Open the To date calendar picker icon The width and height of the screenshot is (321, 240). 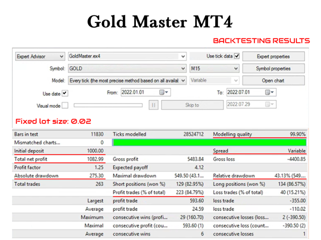point(269,92)
